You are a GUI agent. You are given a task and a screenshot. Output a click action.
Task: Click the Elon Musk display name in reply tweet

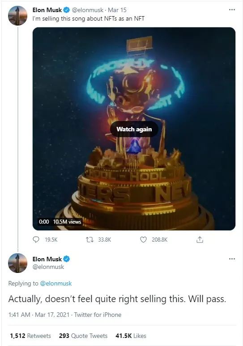47,259
